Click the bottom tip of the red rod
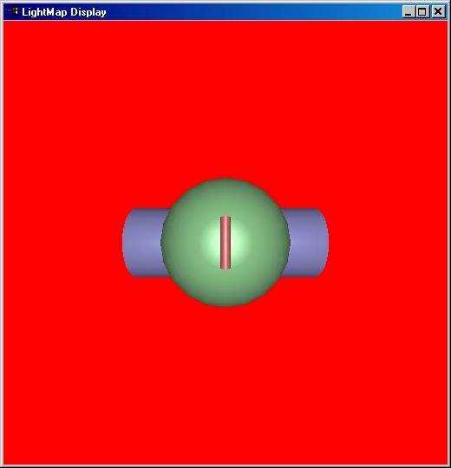Viewport: 451px width, 468px height. [225, 268]
